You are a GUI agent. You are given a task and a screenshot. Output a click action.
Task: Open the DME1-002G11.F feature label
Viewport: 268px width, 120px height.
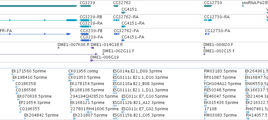[118, 51]
